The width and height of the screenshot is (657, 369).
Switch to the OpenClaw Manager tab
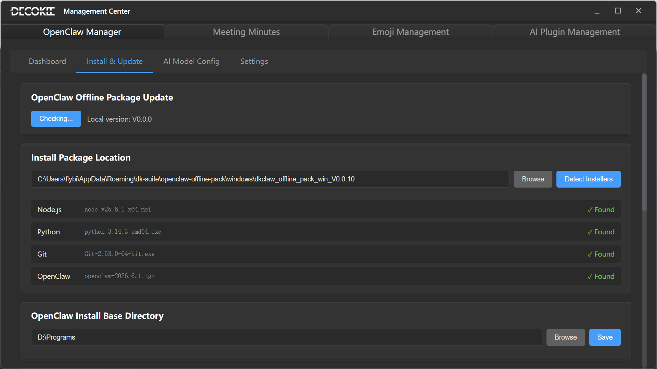(82, 32)
